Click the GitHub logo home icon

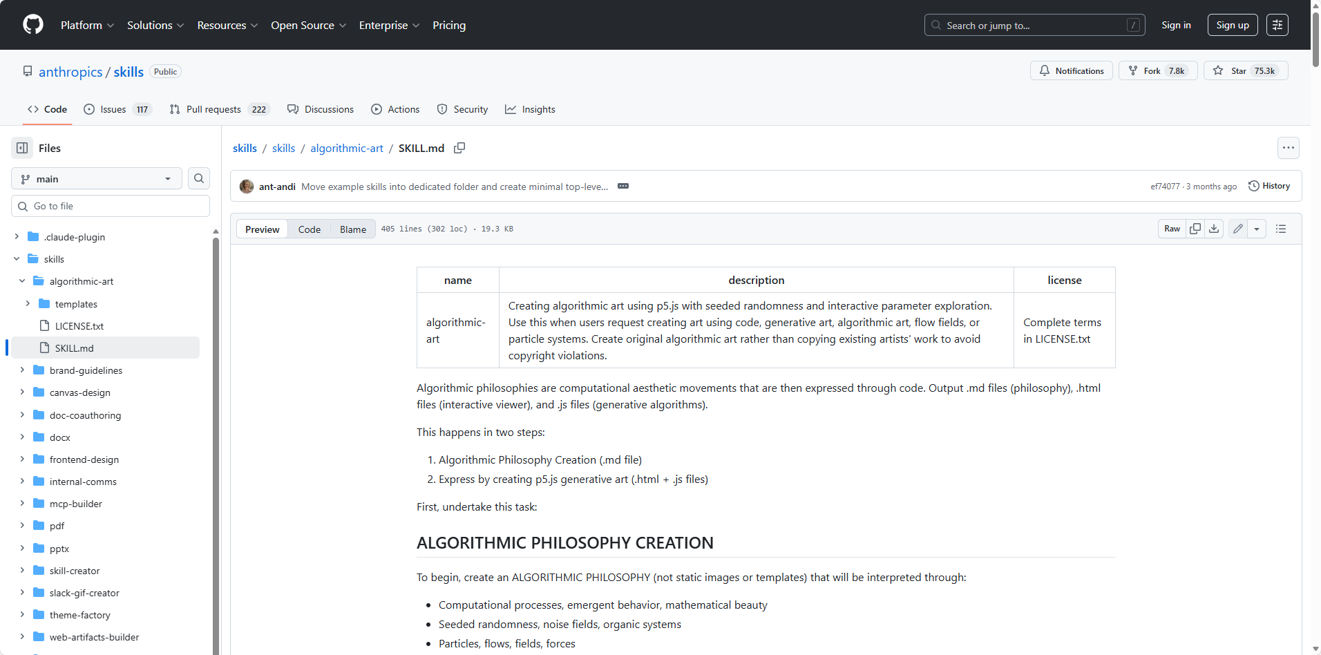pos(32,25)
